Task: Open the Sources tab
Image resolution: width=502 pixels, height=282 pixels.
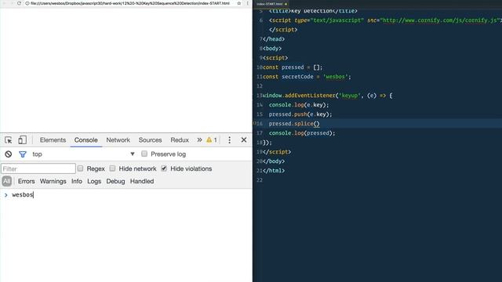Action: (150, 140)
